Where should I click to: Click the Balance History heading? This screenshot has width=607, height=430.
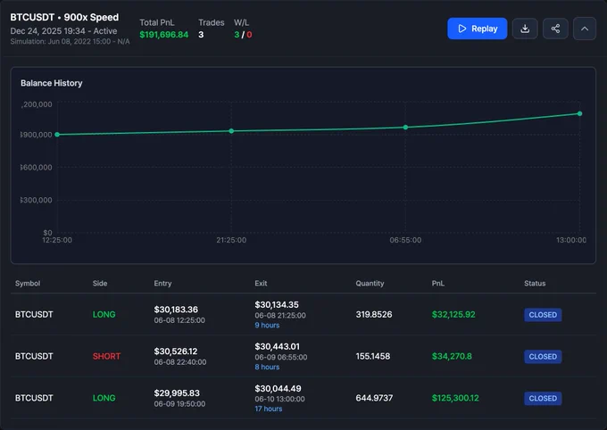(52, 83)
